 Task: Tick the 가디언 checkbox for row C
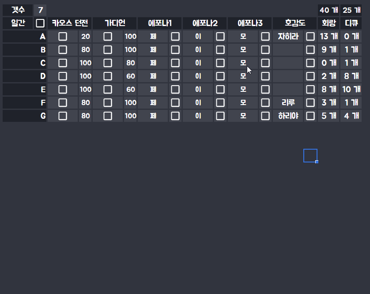click(x=108, y=63)
